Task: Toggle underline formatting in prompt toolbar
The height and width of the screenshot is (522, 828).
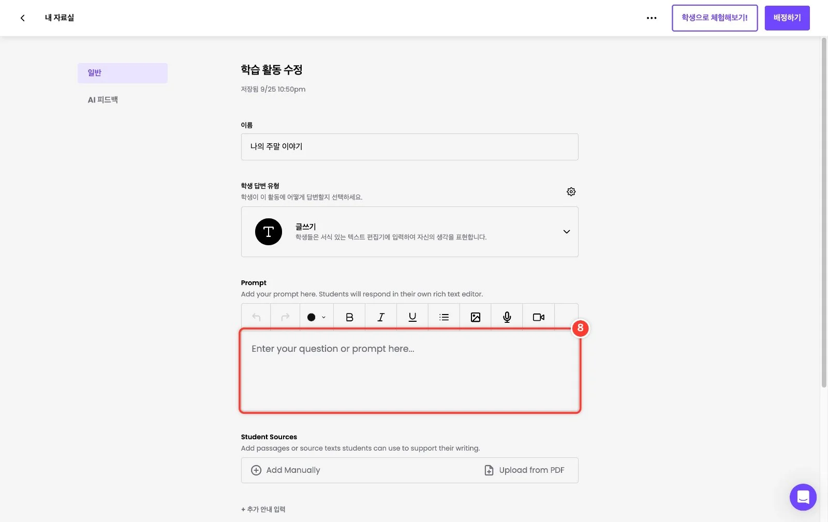Action: coord(412,317)
